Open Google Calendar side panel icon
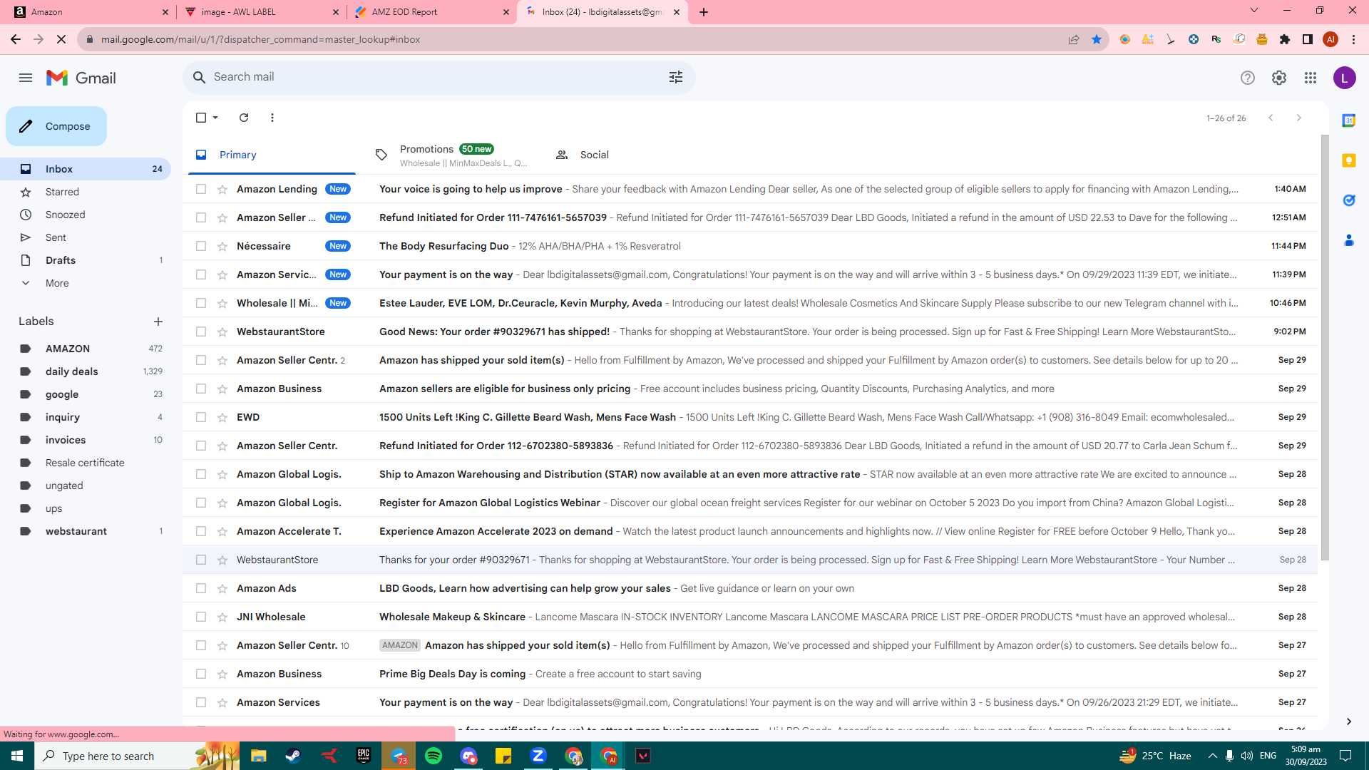 [x=1348, y=120]
